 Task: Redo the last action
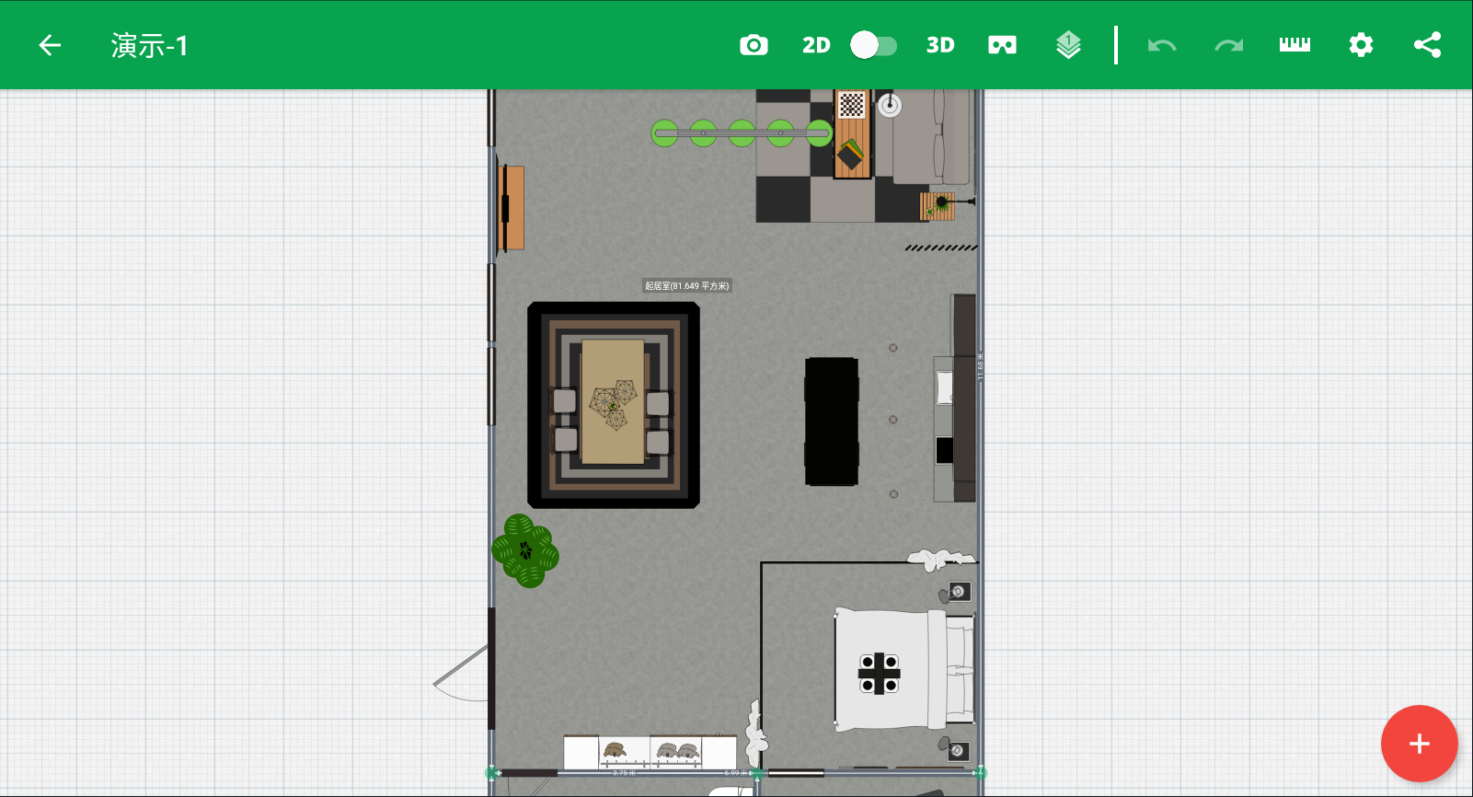pos(1228,45)
